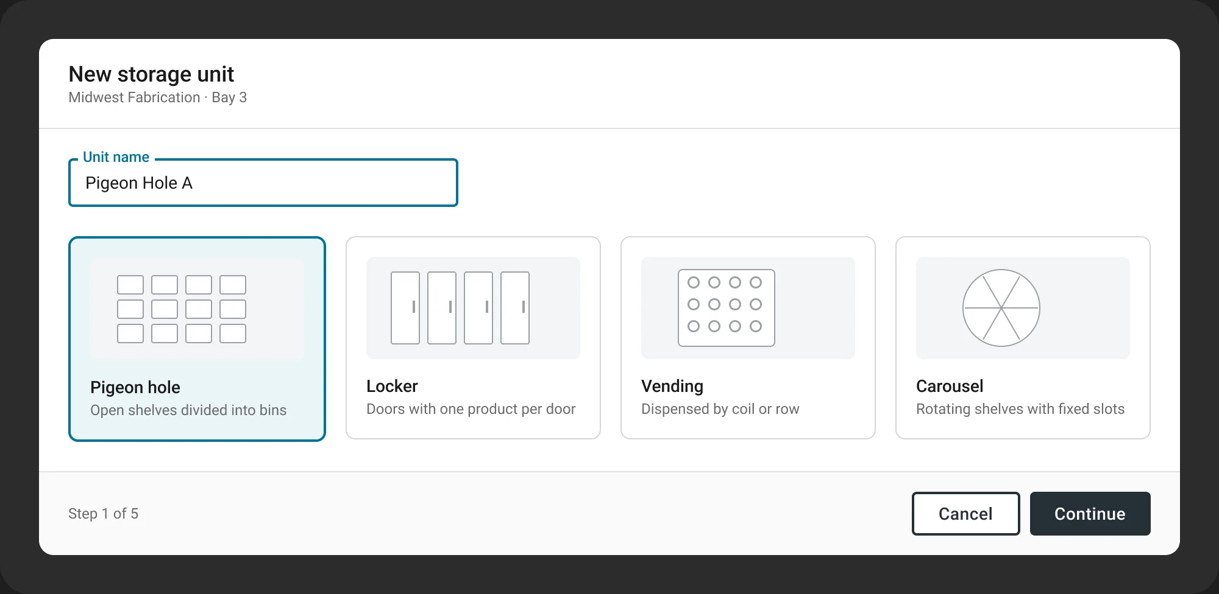
Task: Cancel the new storage unit dialog
Action: click(965, 514)
